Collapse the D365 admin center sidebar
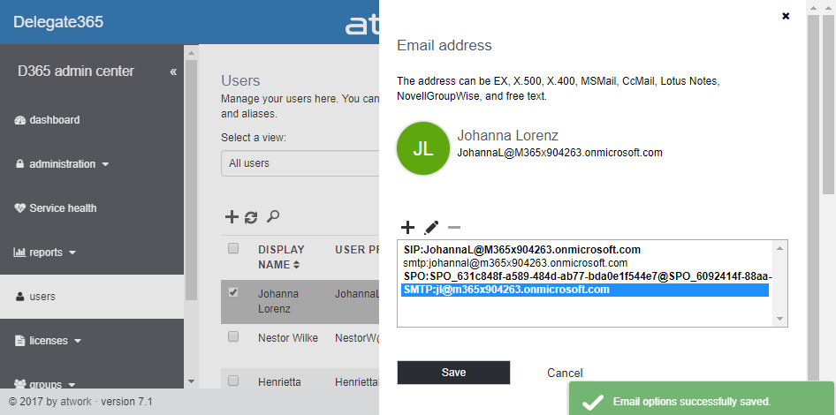The width and height of the screenshot is (836, 415). [173, 72]
